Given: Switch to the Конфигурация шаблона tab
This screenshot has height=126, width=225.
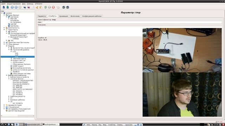Looking at the screenshot, I should click(x=92, y=16).
